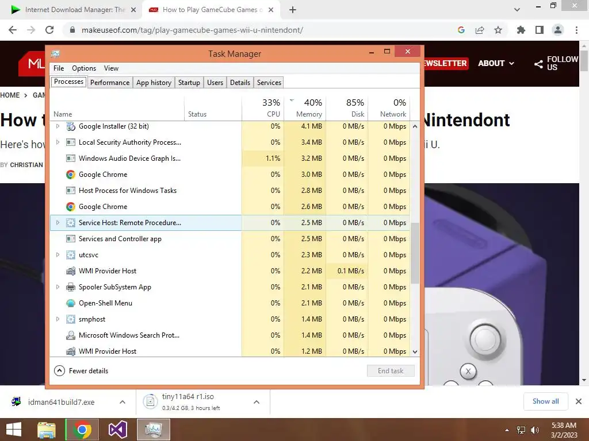Switch to the Performance tab
This screenshot has width=589, height=441.
tap(110, 83)
